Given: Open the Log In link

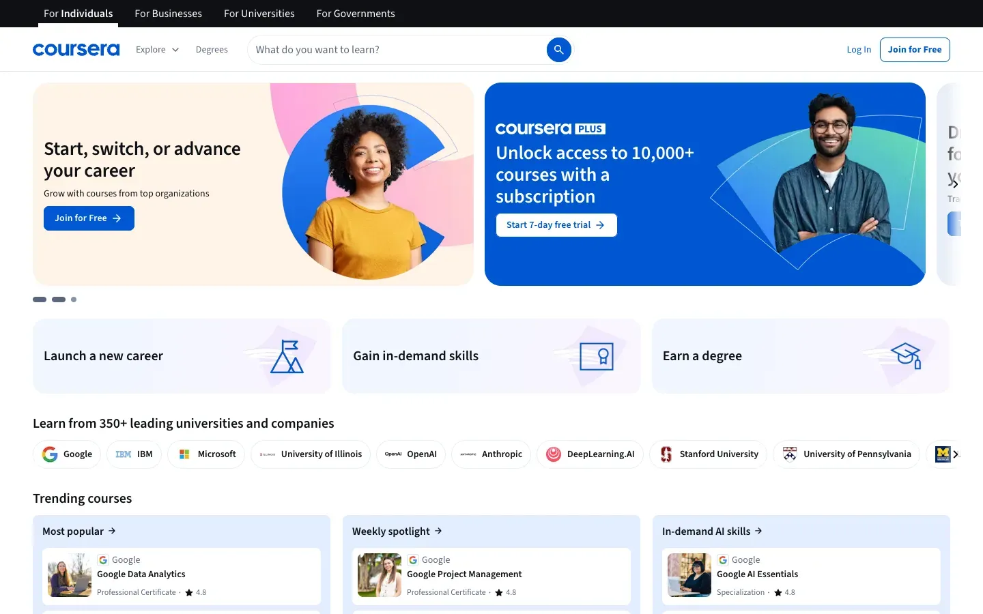Looking at the screenshot, I should (858, 49).
